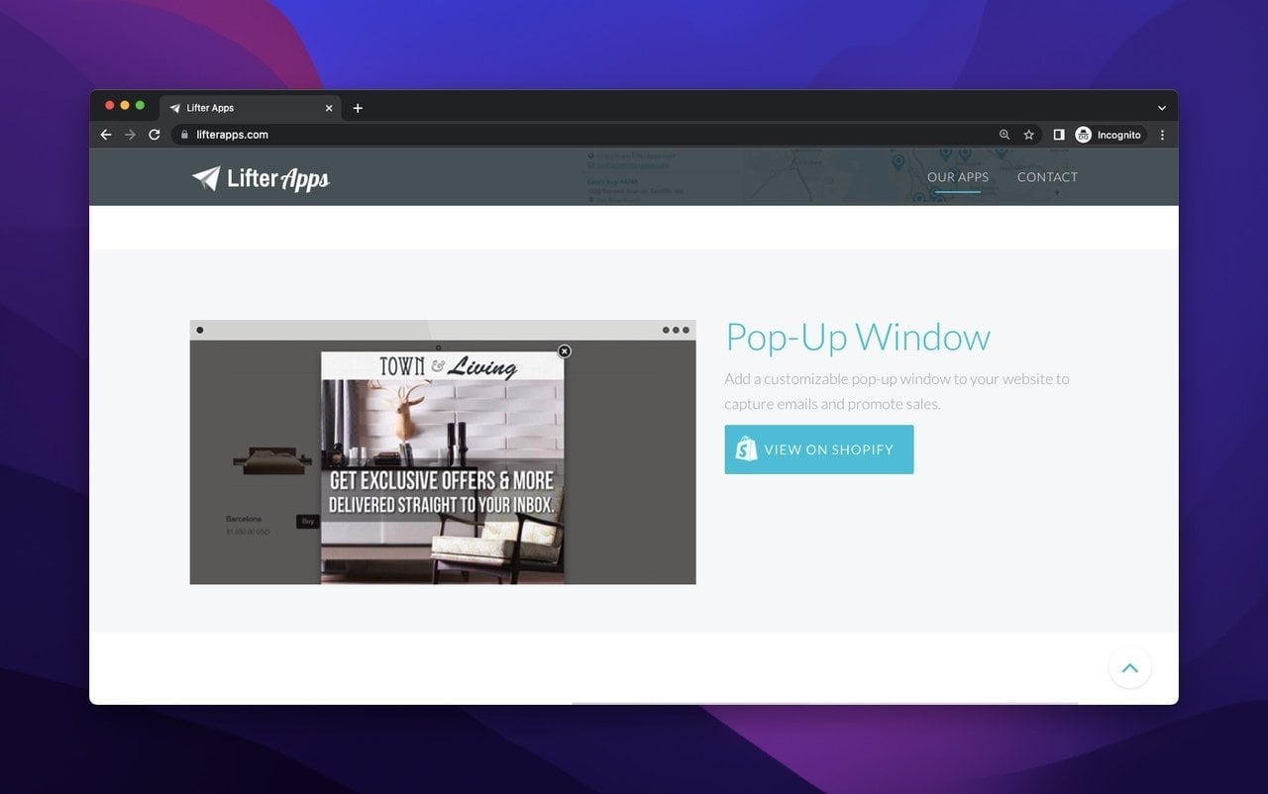Click the 'Add a customizable pop-up window' description
The height and width of the screenshot is (794, 1268).
pyautogui.click(x=897, y=391)
